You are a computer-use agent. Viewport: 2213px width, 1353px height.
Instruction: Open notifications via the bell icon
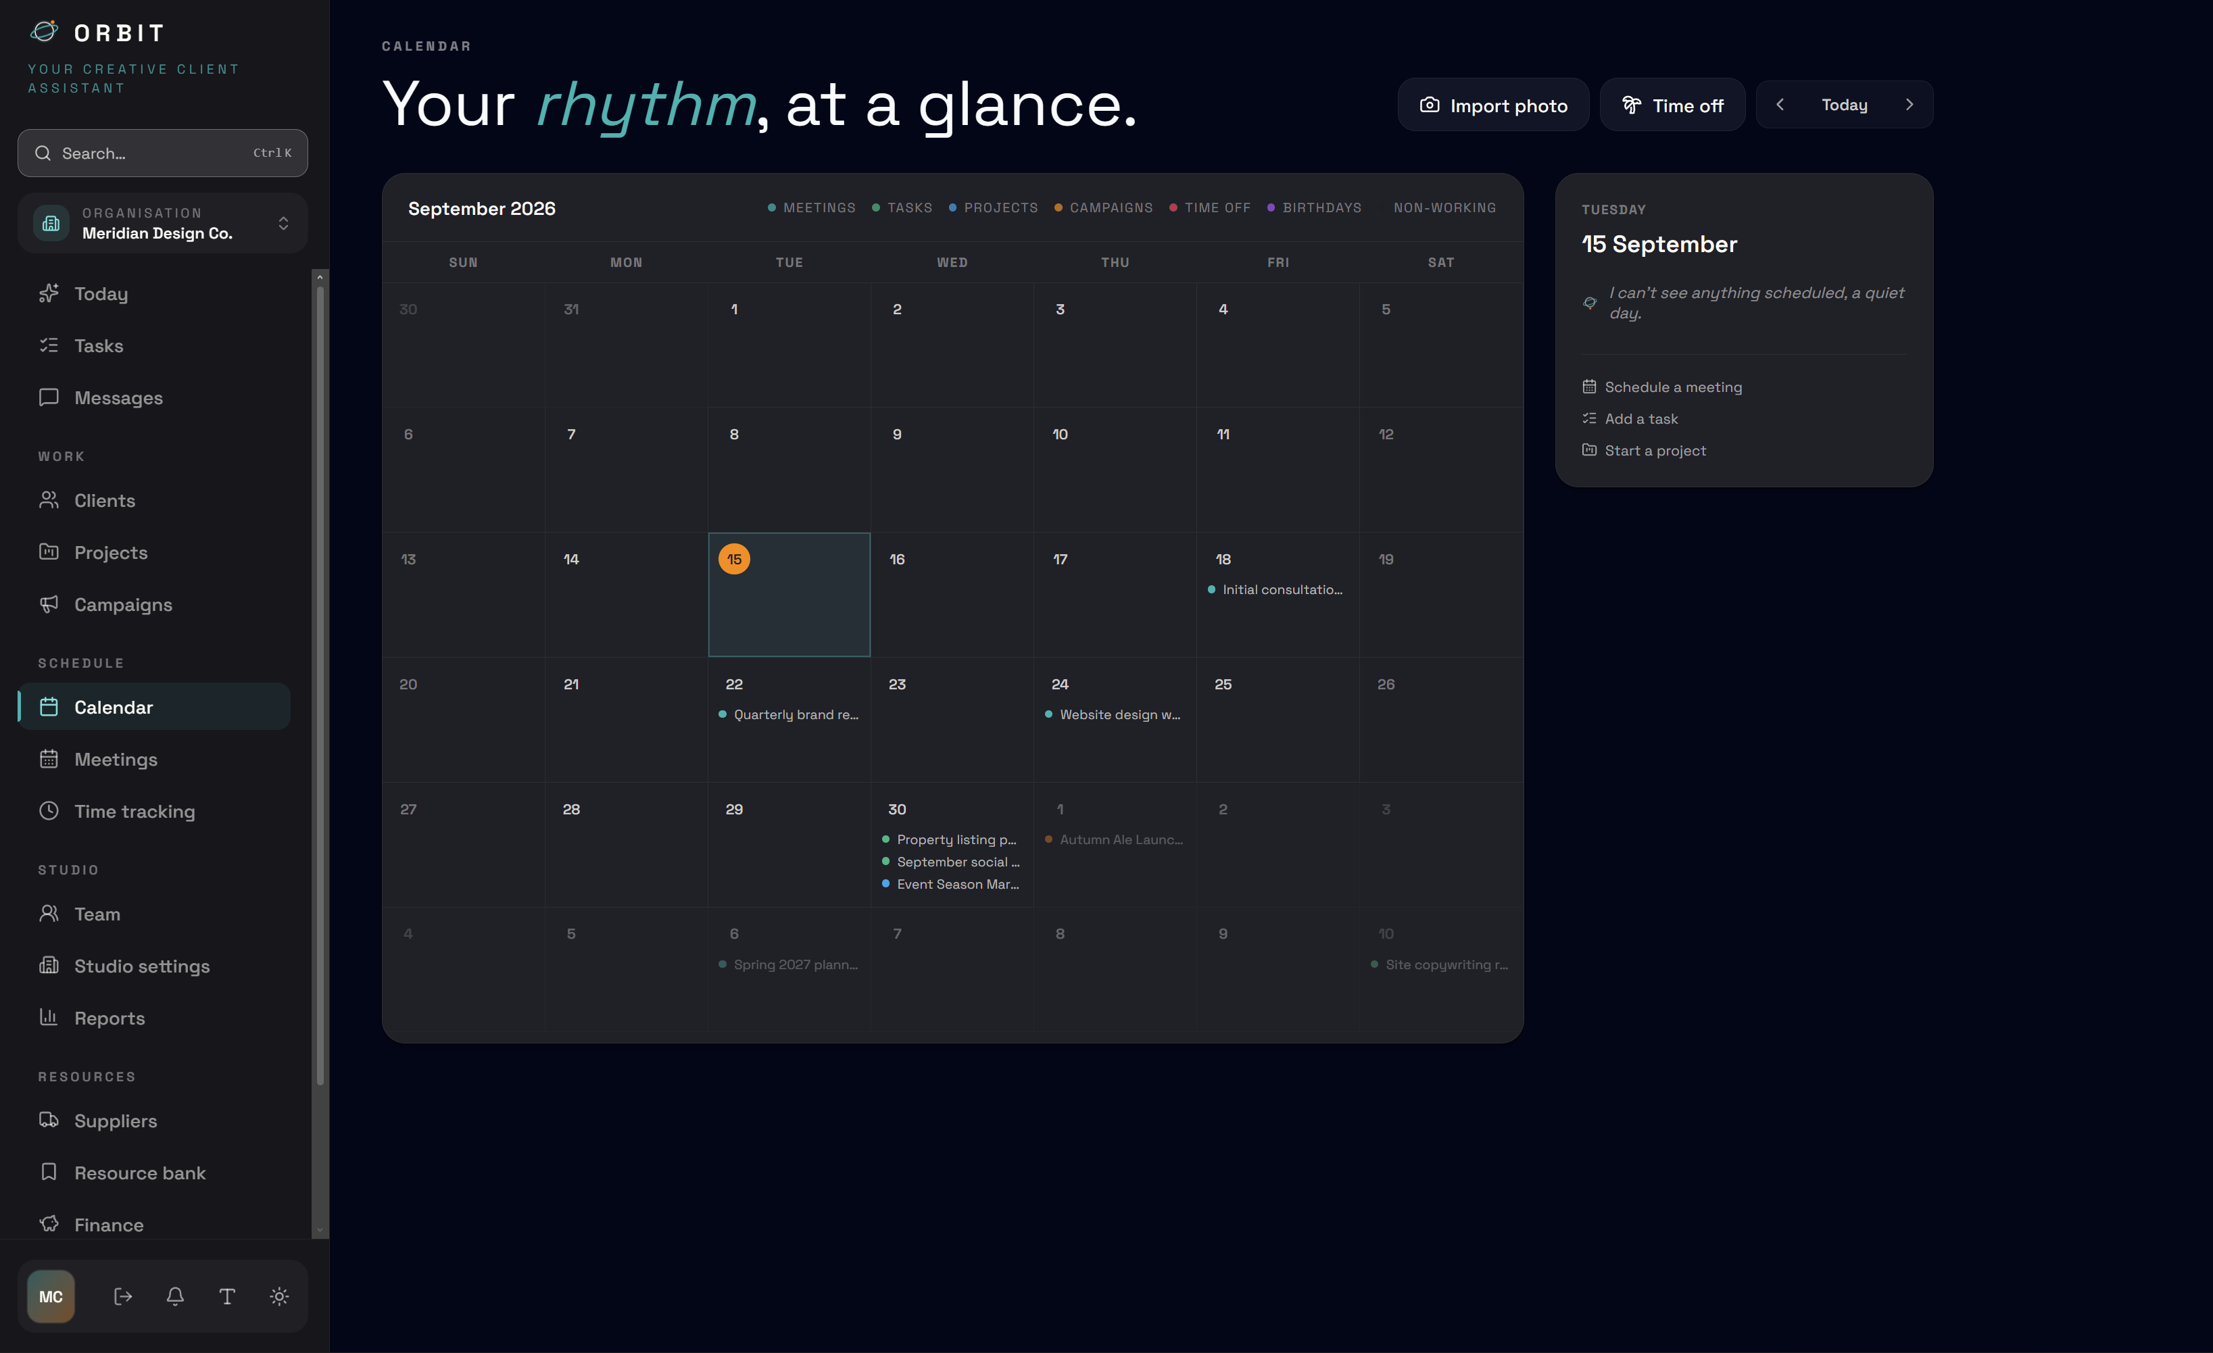tap(175, 1296)
